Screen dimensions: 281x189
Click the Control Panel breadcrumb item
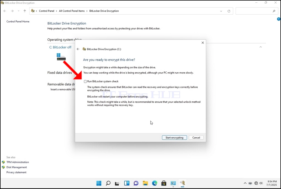point(46,11)
